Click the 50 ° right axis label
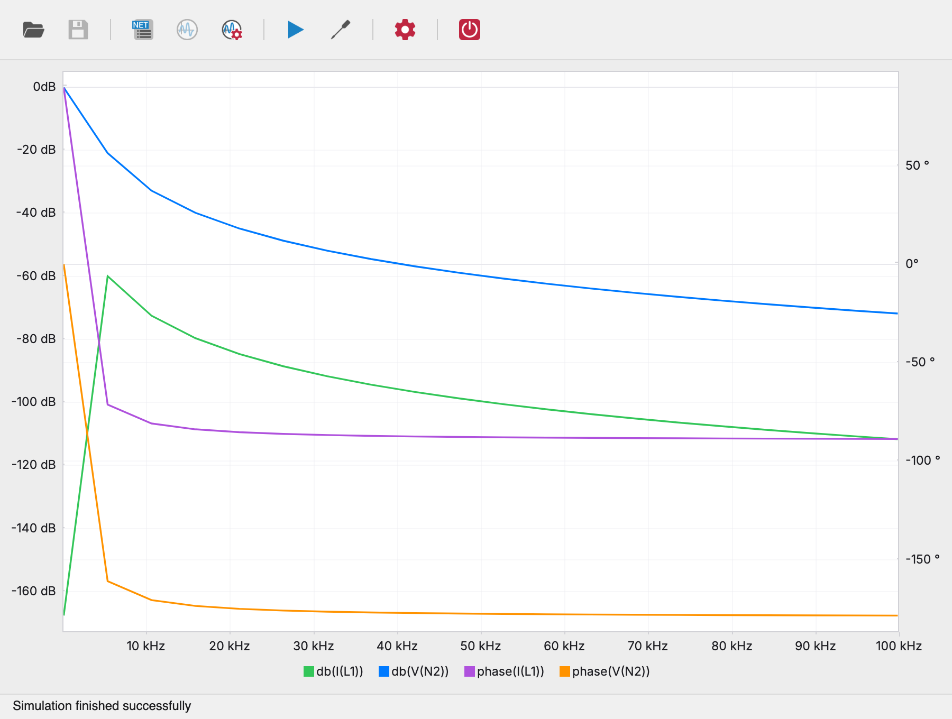Image resolution: width=952 pixels, height=719 pixels. click(x=917, y=165)
